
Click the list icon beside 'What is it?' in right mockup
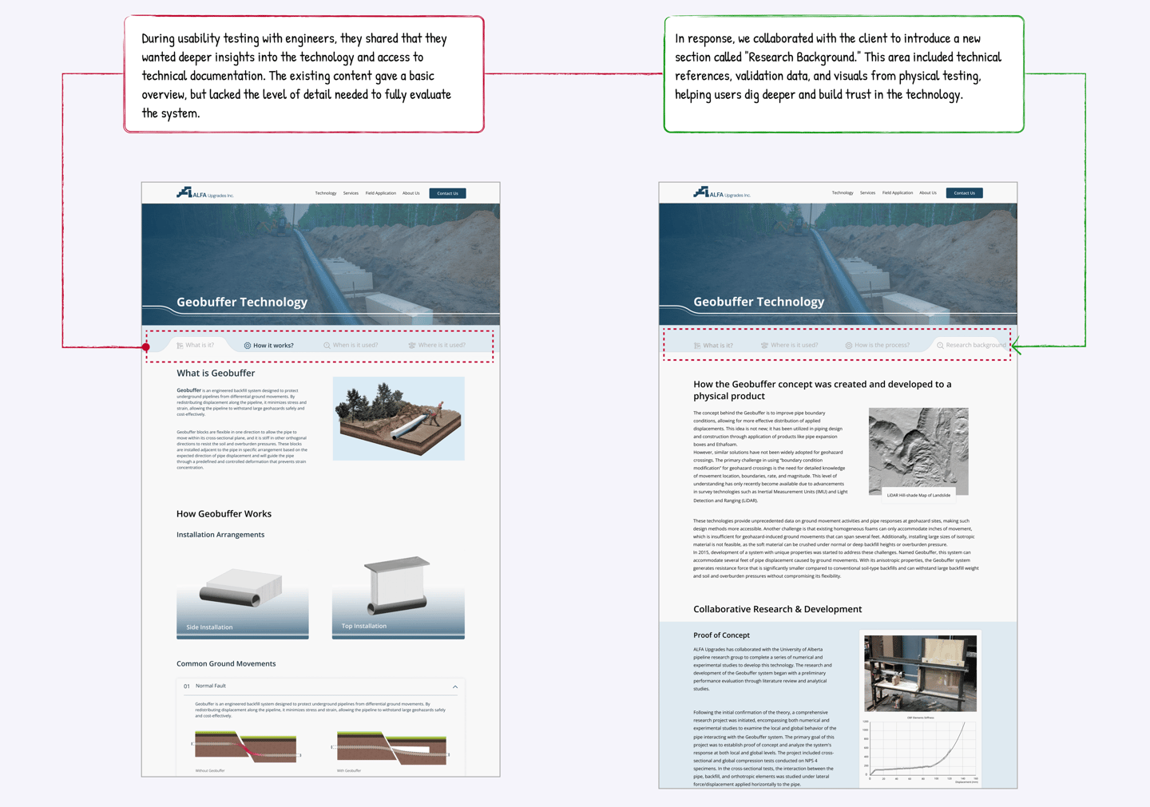click(x=697, y=346)
